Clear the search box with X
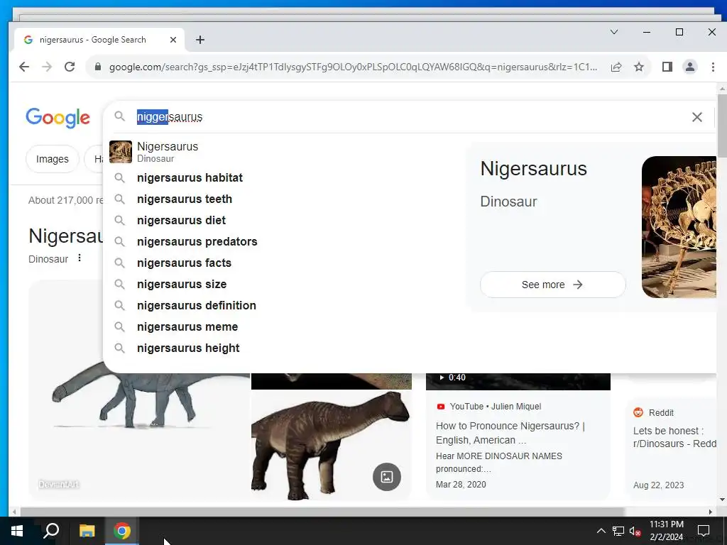Screen dimensions: 727x545 click(697, 117)
